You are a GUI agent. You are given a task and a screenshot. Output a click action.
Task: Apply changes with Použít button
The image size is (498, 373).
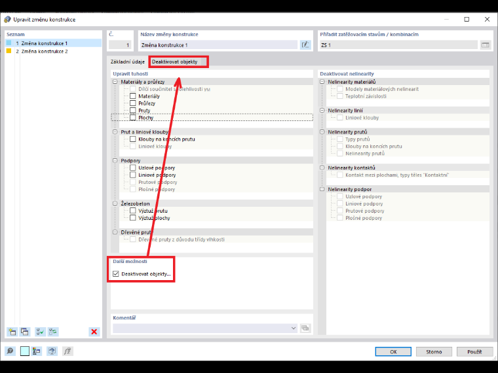tap(474, 351)
